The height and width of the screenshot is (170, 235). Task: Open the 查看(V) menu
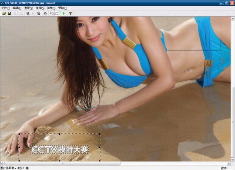(28, 8)
